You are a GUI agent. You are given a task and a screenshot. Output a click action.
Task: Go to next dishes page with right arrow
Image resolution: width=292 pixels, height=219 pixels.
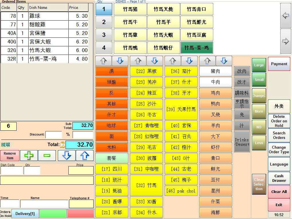point(285,41)
